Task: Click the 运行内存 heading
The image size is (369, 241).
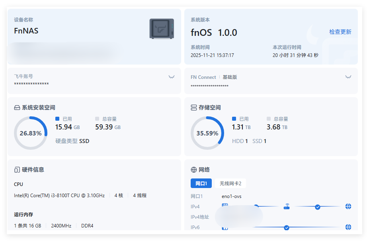Action: click(23, 215)
